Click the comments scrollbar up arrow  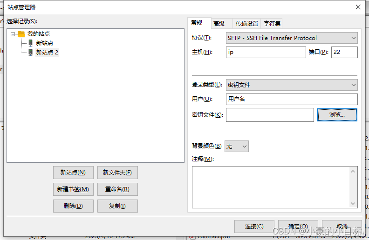(353, 171)
